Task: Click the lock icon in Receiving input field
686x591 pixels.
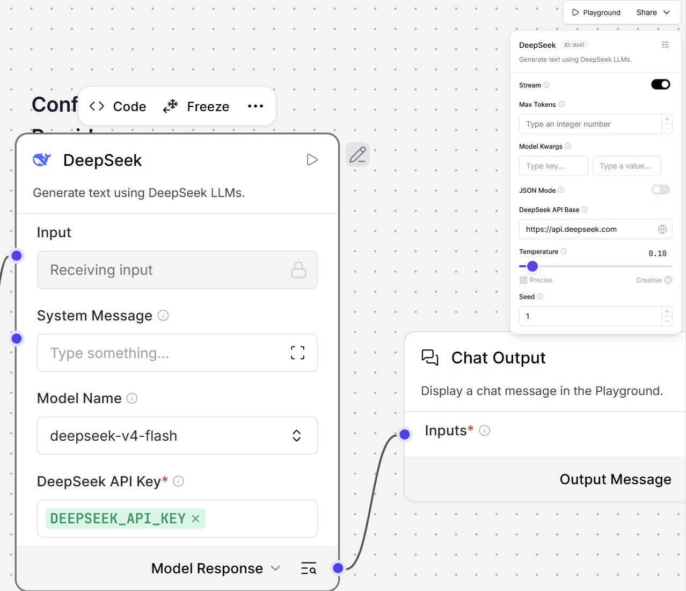Action: click(x=298, y=270)
